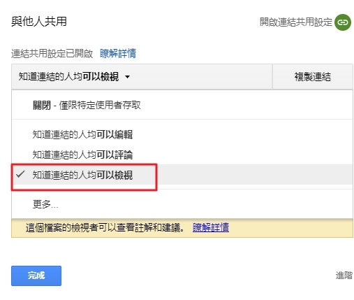Click the 連結共用設定已開啟 status text
Viewport: 354px width, 300px height.
(52, 54)
